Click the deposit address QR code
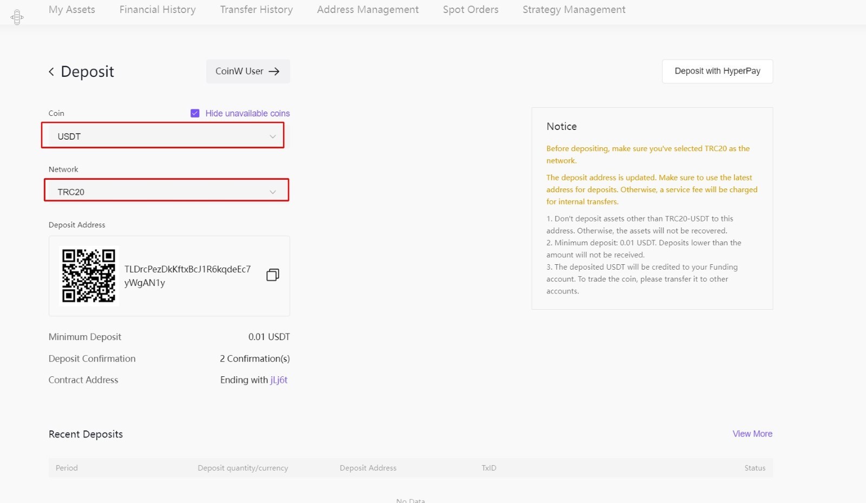866x503 pixels. coord(89,276)
